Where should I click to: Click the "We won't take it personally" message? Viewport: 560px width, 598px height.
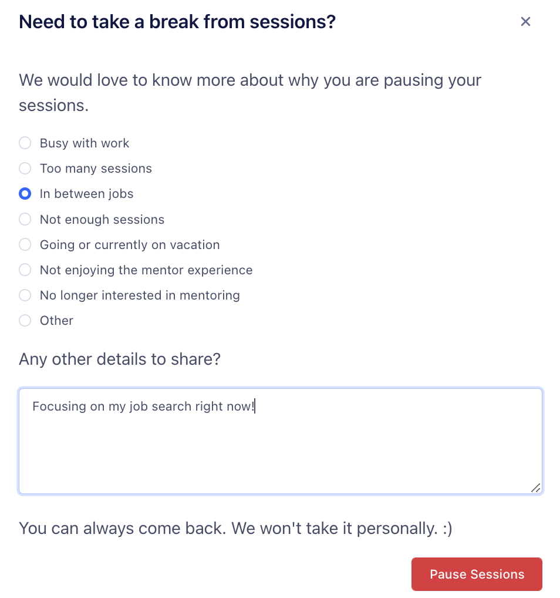point(237,528)
